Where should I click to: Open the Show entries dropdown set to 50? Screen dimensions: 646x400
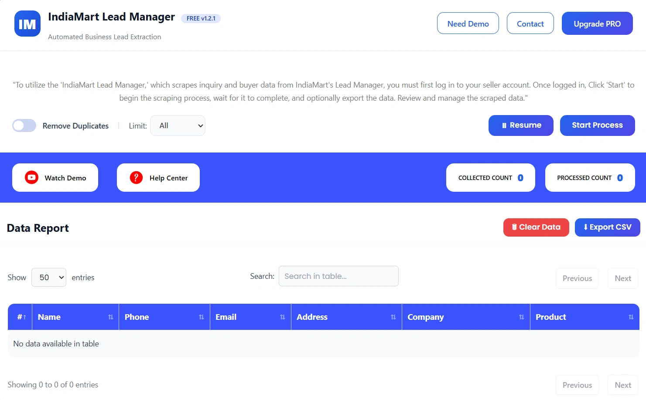point(49,278)
